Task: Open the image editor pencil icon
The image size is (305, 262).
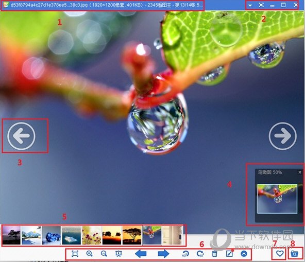Action: [230, 254]
